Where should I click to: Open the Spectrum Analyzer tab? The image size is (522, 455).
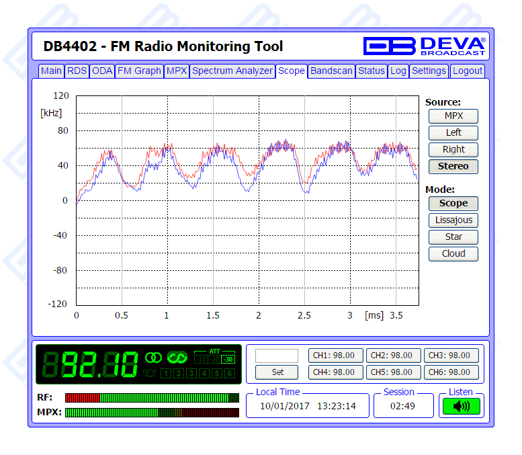(x=232, y=71)
